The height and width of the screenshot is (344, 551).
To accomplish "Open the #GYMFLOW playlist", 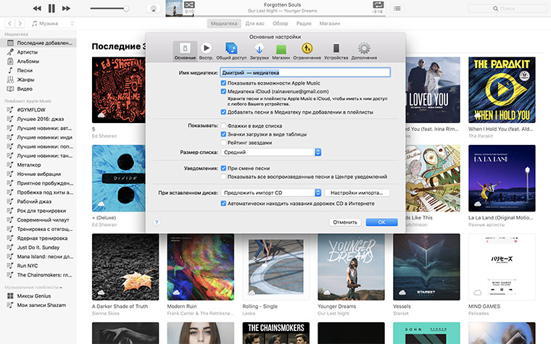I will pos(38,109).
